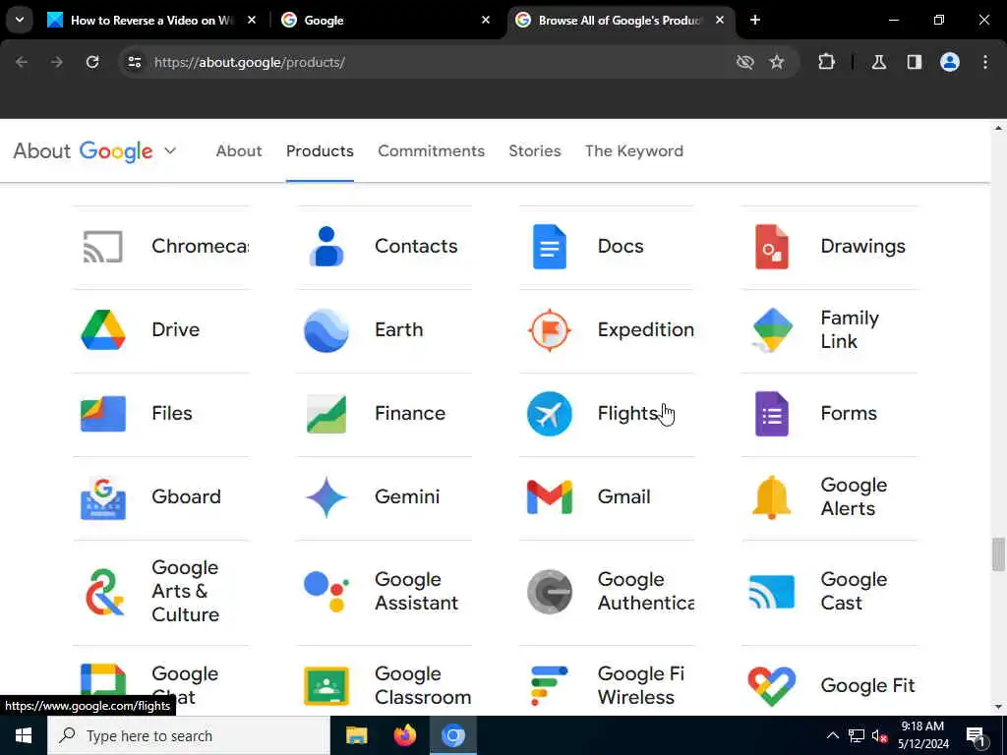
Task: Click the page vertical scrollbar thumb
Action: coord(998,554)
